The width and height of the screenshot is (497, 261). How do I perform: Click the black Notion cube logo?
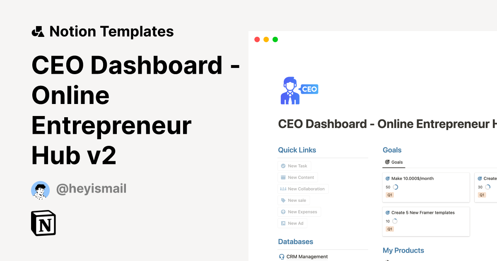click(43, 223)
